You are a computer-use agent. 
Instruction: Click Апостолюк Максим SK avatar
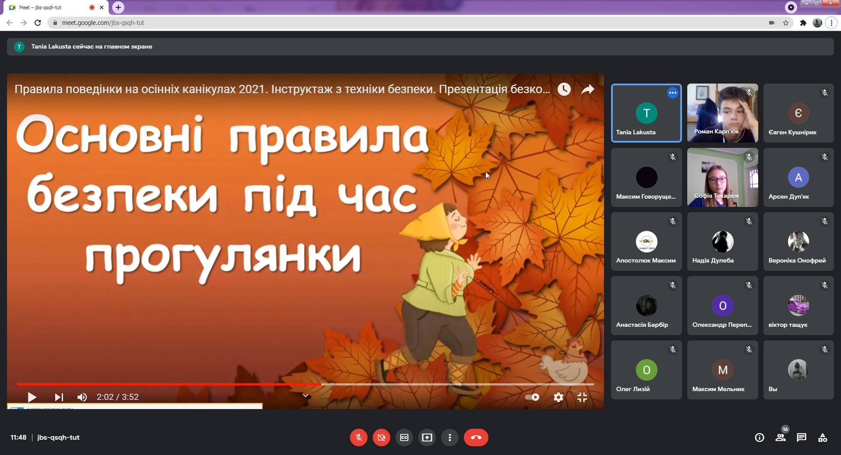646,241
